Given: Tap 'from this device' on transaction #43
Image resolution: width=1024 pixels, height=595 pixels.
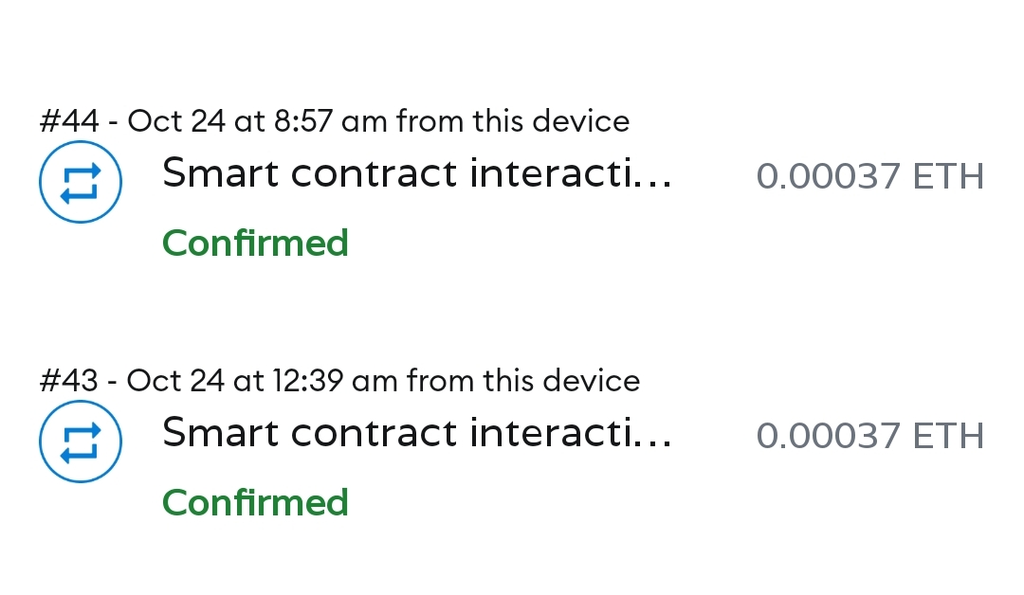Looking at the screenshot, I should point(523,381).
